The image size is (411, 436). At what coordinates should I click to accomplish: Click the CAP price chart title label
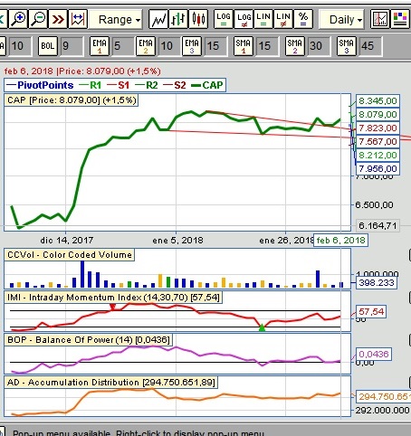(72, 100)
